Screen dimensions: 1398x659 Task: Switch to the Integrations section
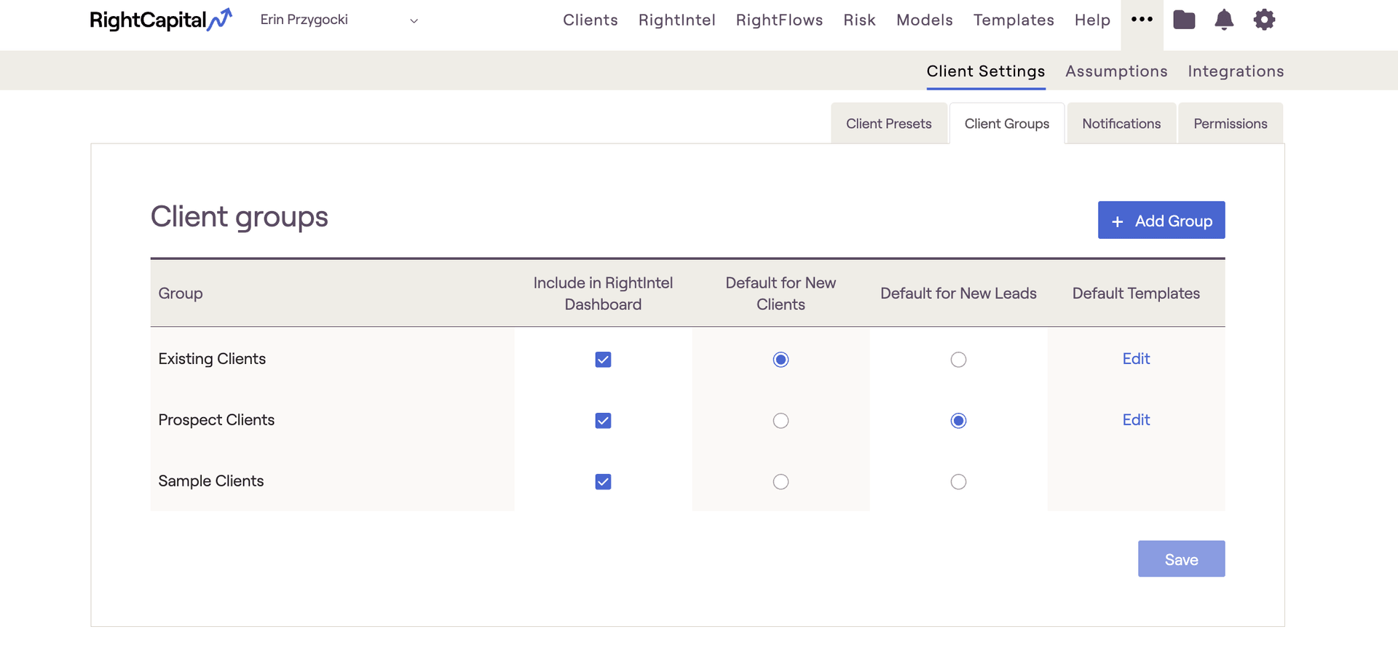pos(1236,71)
